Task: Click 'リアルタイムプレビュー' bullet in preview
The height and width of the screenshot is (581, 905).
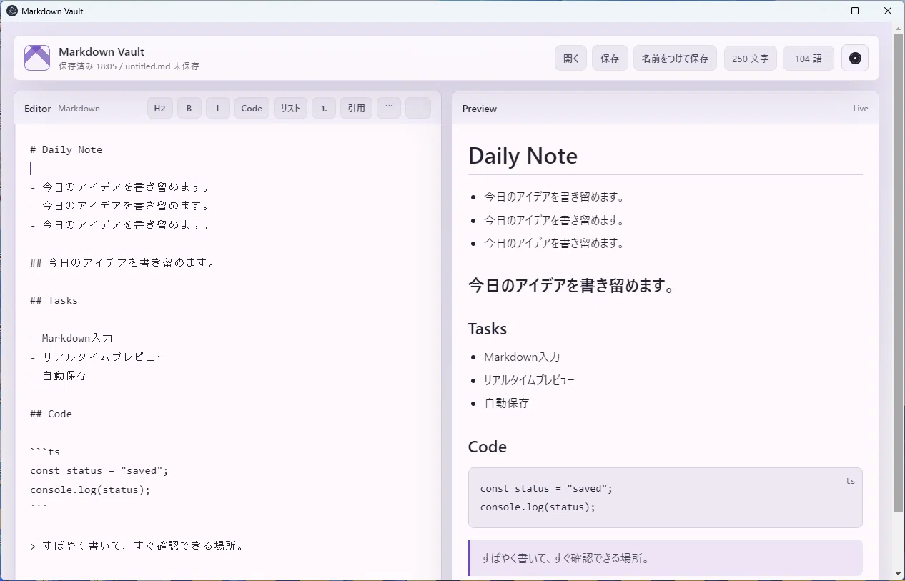Action: click(x=529, y=380)
